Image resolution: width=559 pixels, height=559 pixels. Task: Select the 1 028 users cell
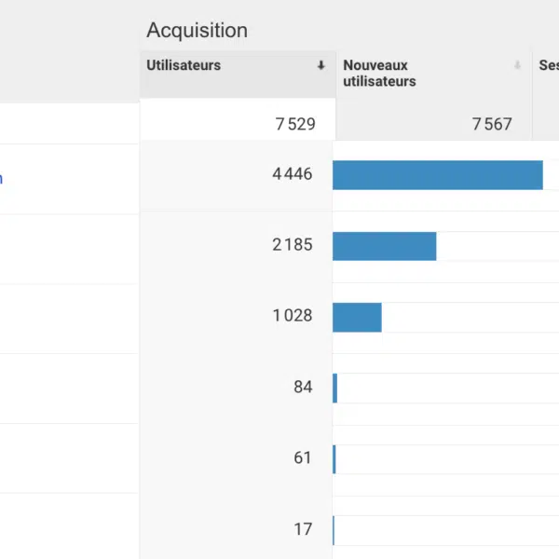293,316
